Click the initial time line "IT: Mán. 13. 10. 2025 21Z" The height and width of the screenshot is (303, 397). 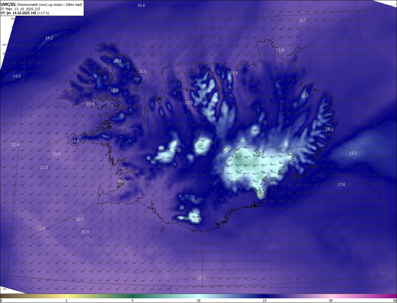tap(20, 9)
